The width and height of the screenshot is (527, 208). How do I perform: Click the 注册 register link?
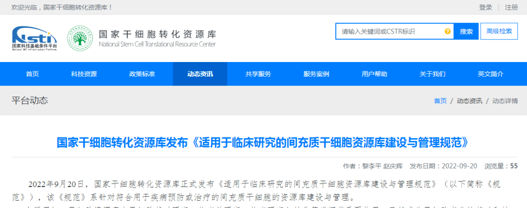[x=511, y=7]
